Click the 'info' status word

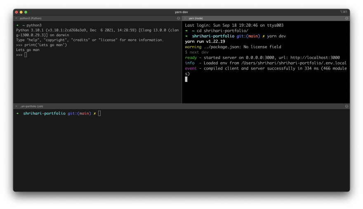(x=190, y=63)
